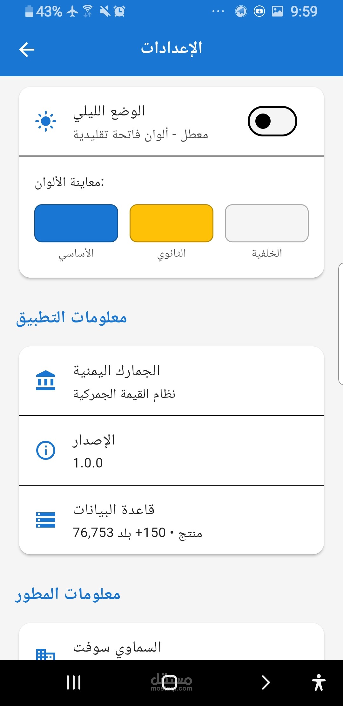Open the accessibility shortcut icon

click(319, 682)
